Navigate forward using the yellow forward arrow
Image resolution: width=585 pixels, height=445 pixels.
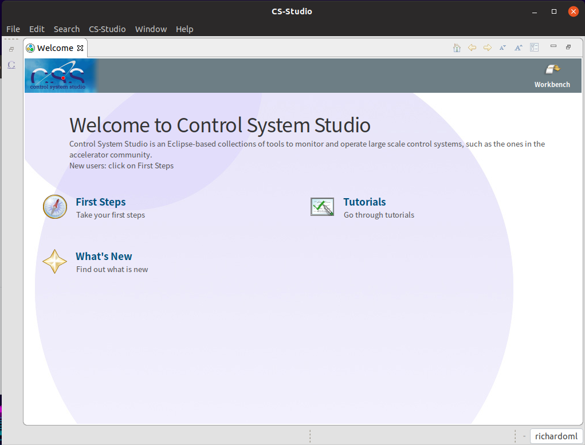(487, 48)
